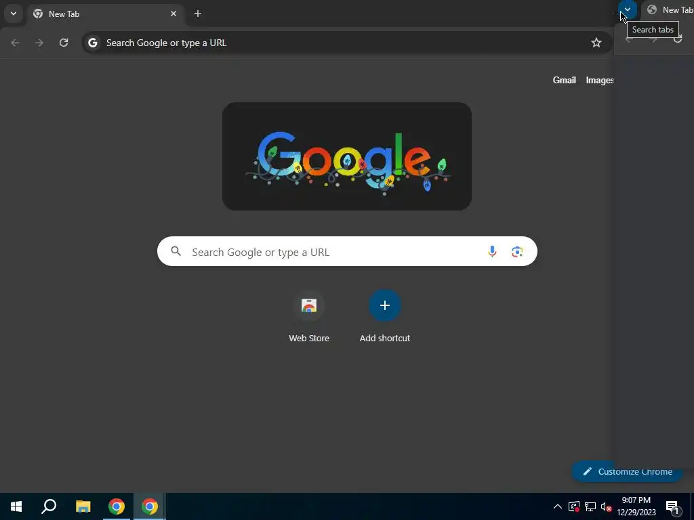Screen dimensions: 694x520
Task: Click the muted volume tray icon
Action: pos(606,506)
